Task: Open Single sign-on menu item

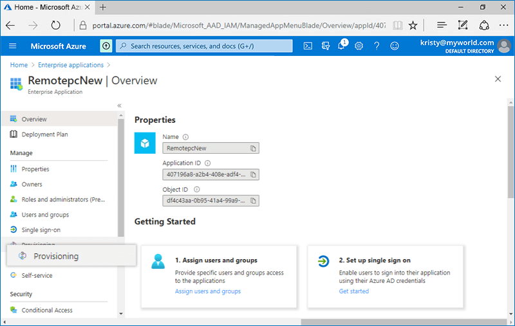Action: tap(41, 230)
